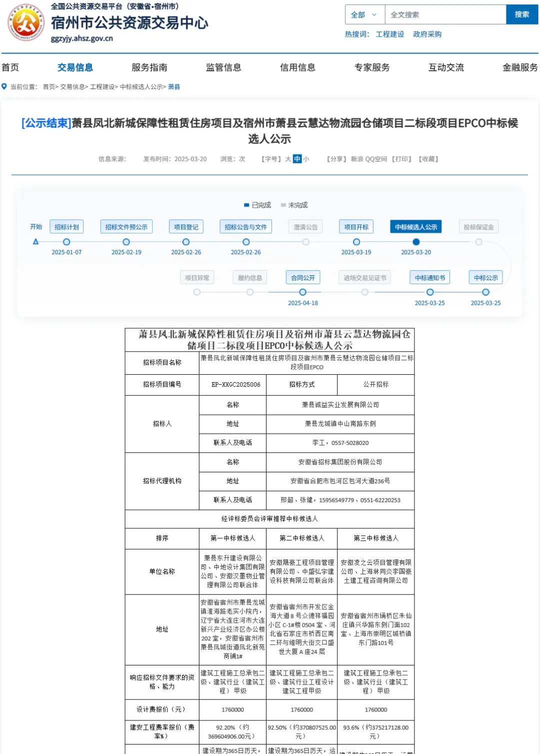540x754 pixels.
Task: Click the 政府采购 hot search link
Action: [x=427, y=34]
